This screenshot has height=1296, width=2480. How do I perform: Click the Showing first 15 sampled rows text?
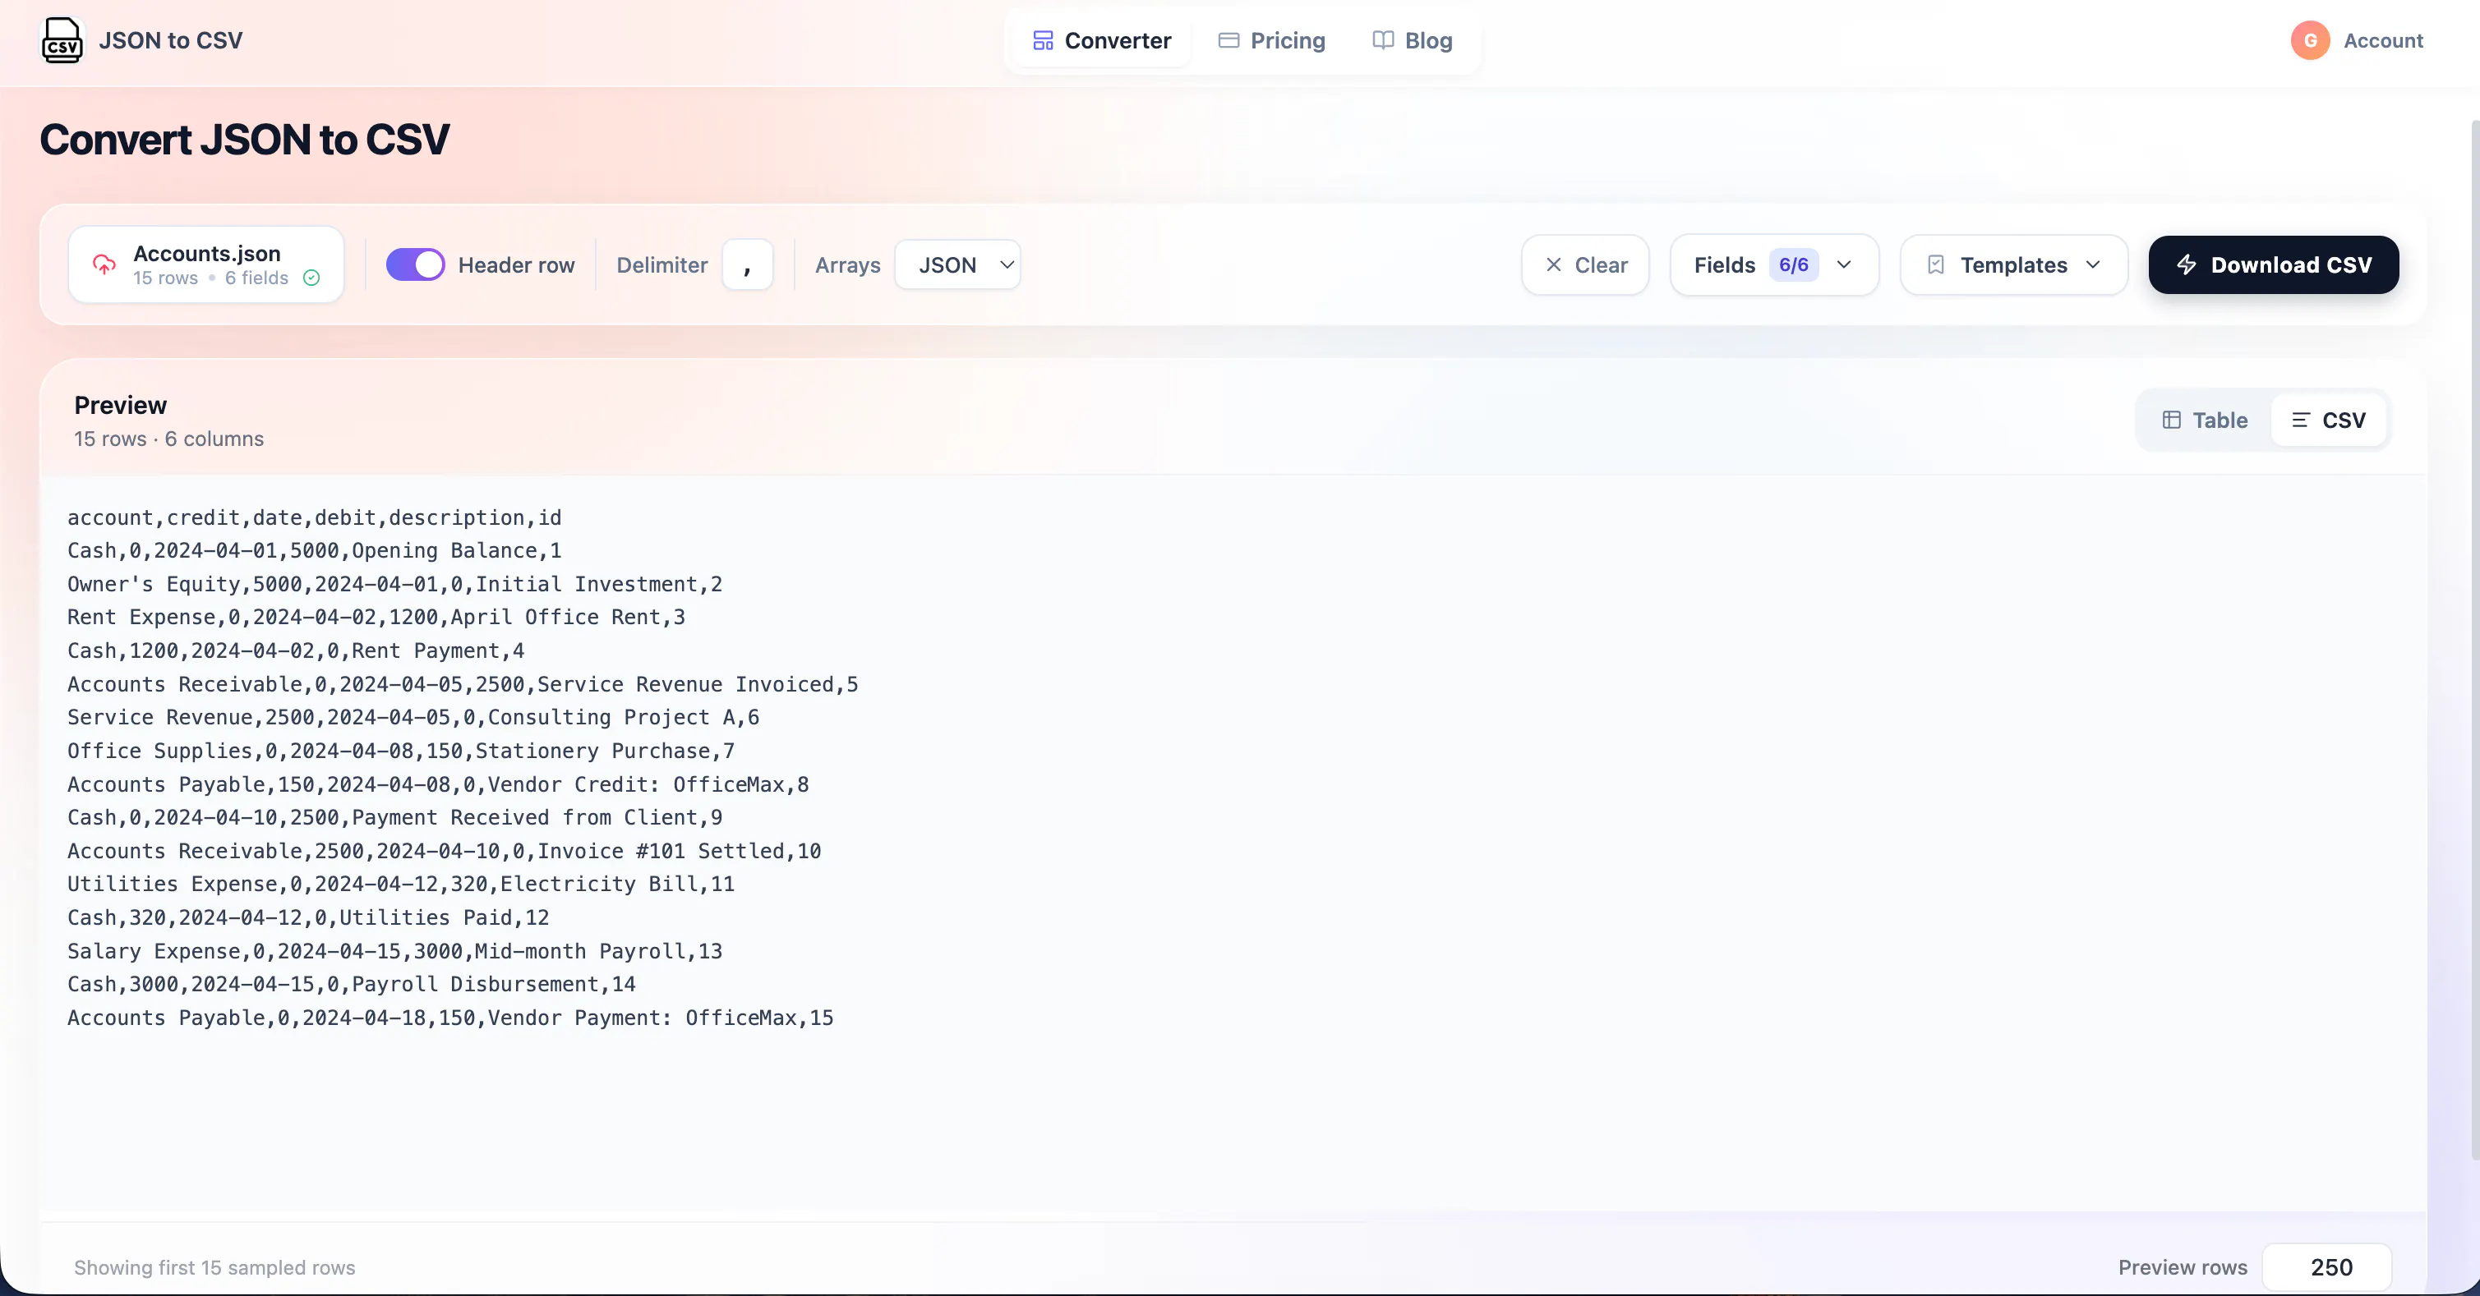click(214, 1267)
